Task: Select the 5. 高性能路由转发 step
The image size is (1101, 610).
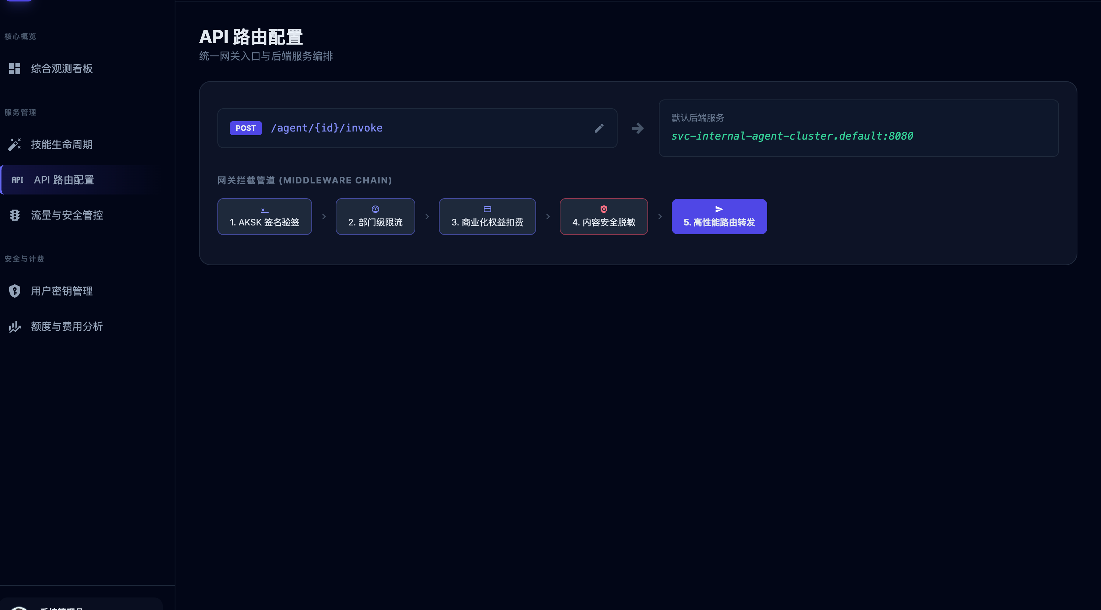Action: click(719, 217)
